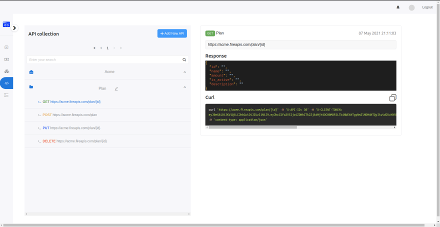Click terminal icon beside GET entry
Screen dimensions: 440x227
click(x=39, y=102)
